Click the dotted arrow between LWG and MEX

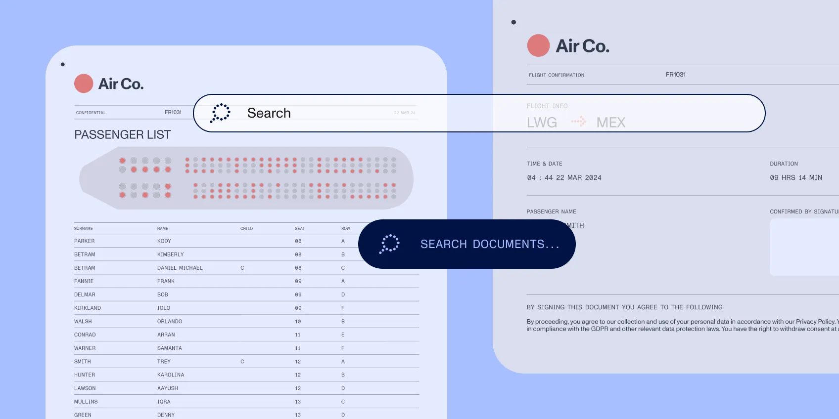[578, 122]
